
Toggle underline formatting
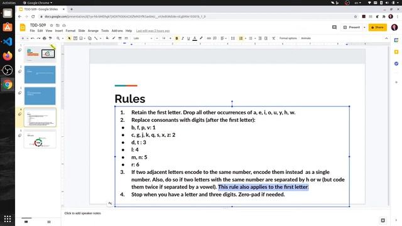[188, 38]
